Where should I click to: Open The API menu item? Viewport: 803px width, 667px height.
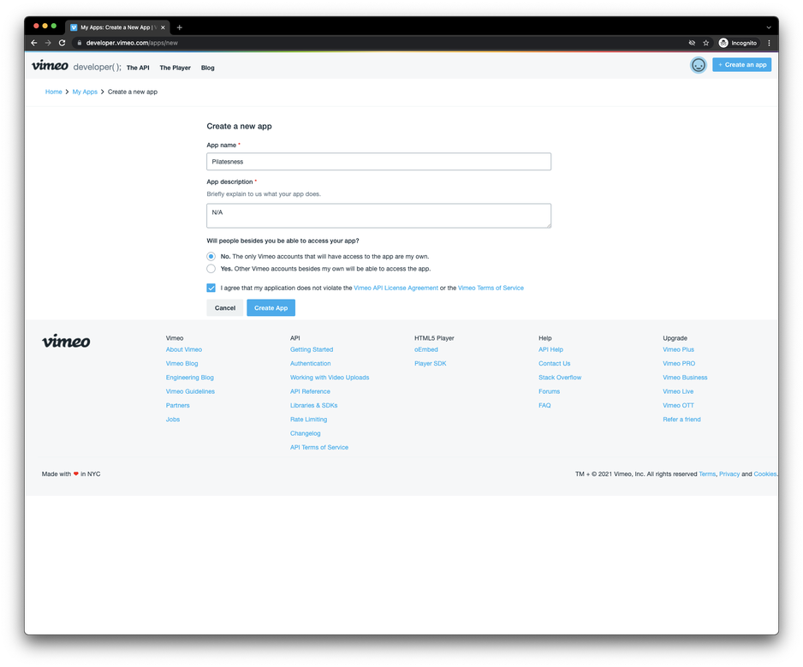[x=138, y=68]
